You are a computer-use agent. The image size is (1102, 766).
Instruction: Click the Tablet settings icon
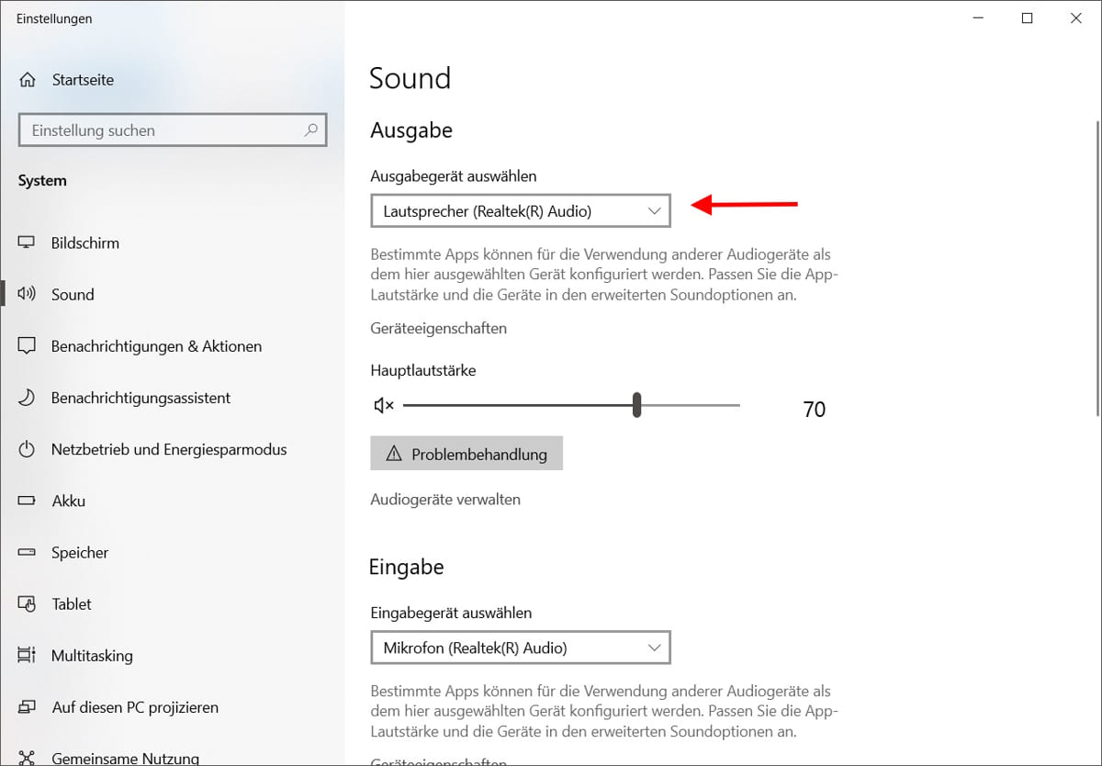pos(28,603)
